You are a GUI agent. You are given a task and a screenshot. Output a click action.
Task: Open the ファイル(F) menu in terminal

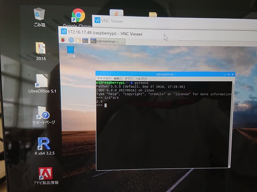coord(103,78)
